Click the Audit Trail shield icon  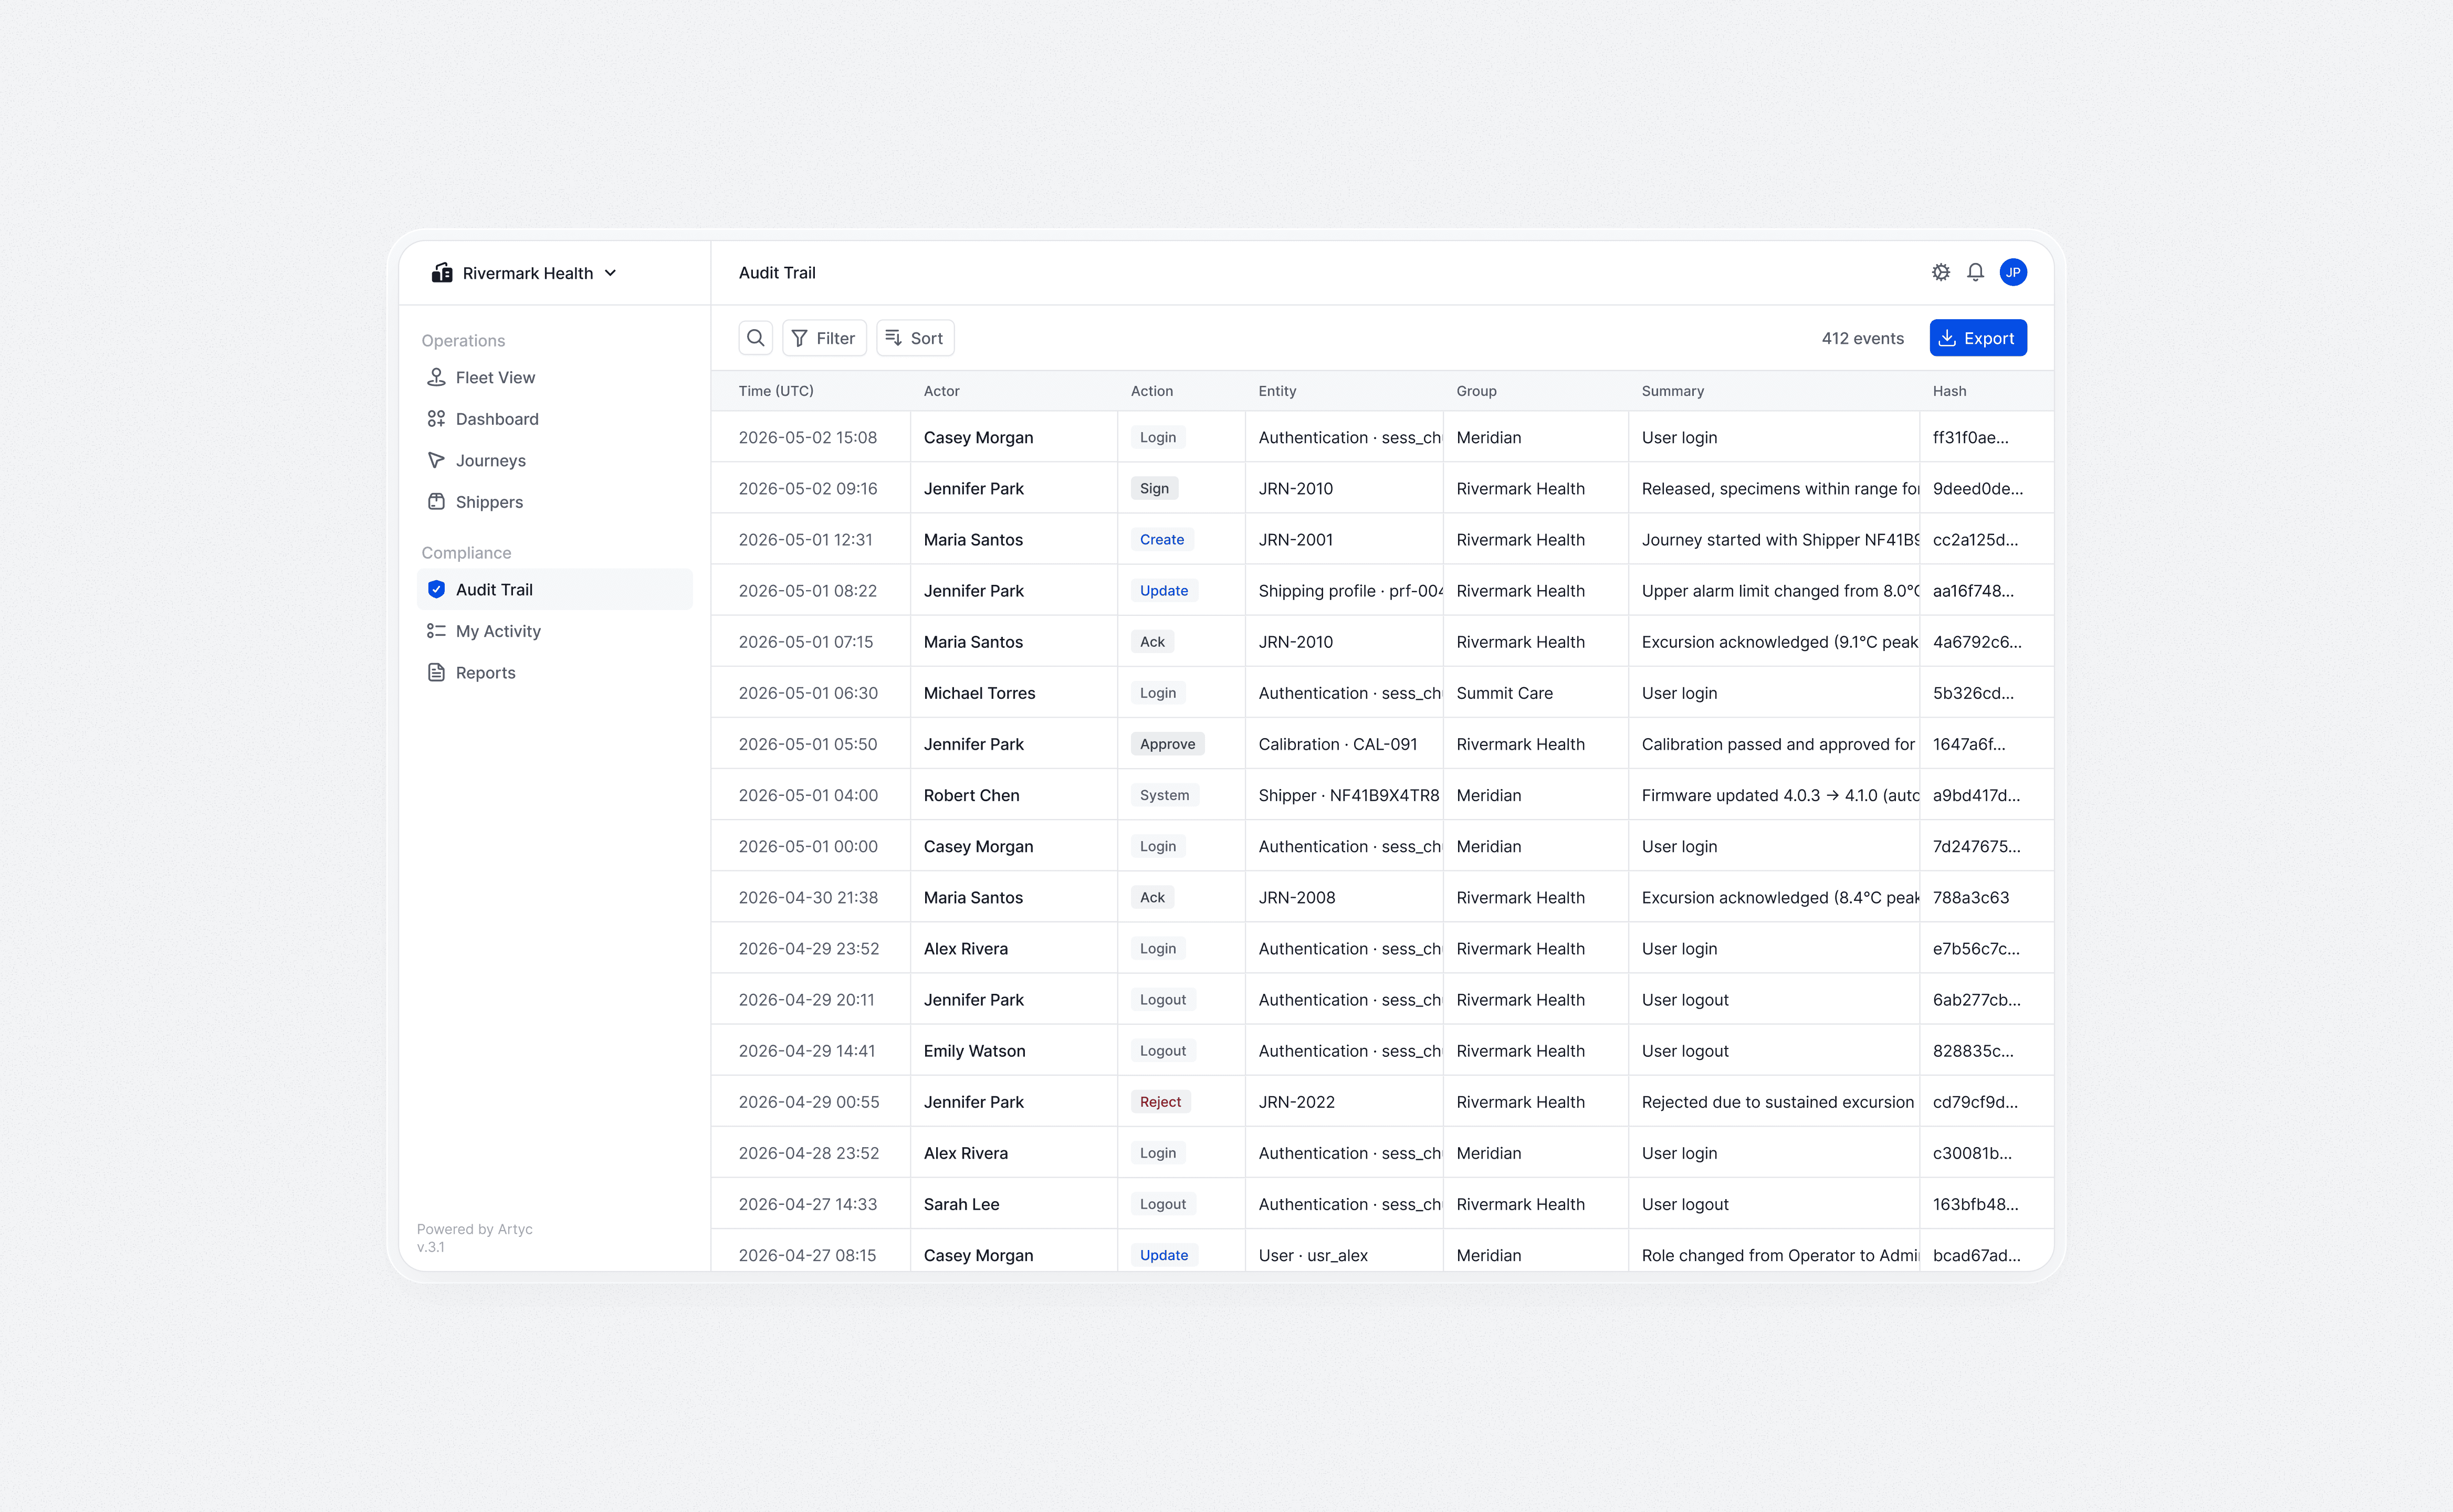point(436,589)
